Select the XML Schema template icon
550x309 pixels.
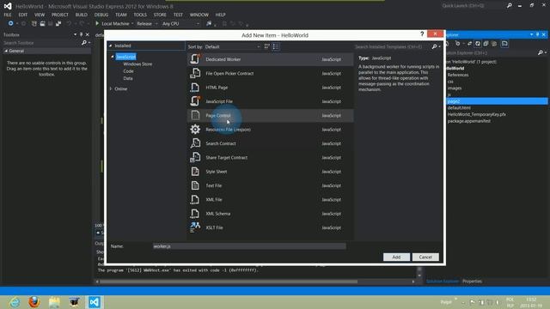tap(195, 214)
